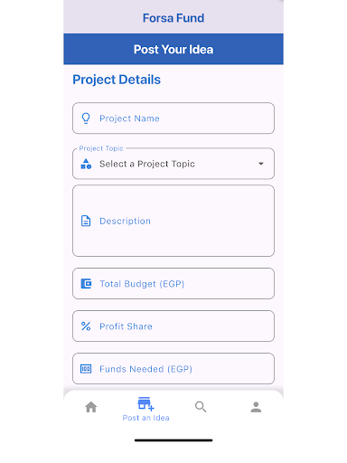347x463 pixels.
Task: Click the lightbulb icon beside Project Name
Action: [x=86, y=118]
